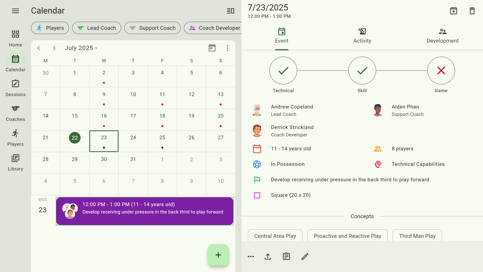This screenshot has width=483, height=272.
Task: Click the trash delete icon
Action: tap(472, 11)
